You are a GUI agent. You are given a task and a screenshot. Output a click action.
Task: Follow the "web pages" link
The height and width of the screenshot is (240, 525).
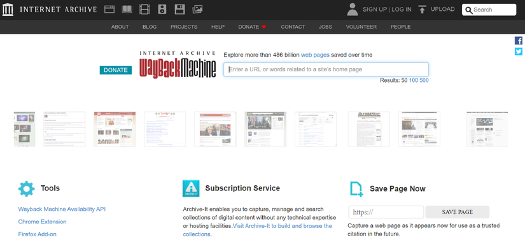pos(315,55)
